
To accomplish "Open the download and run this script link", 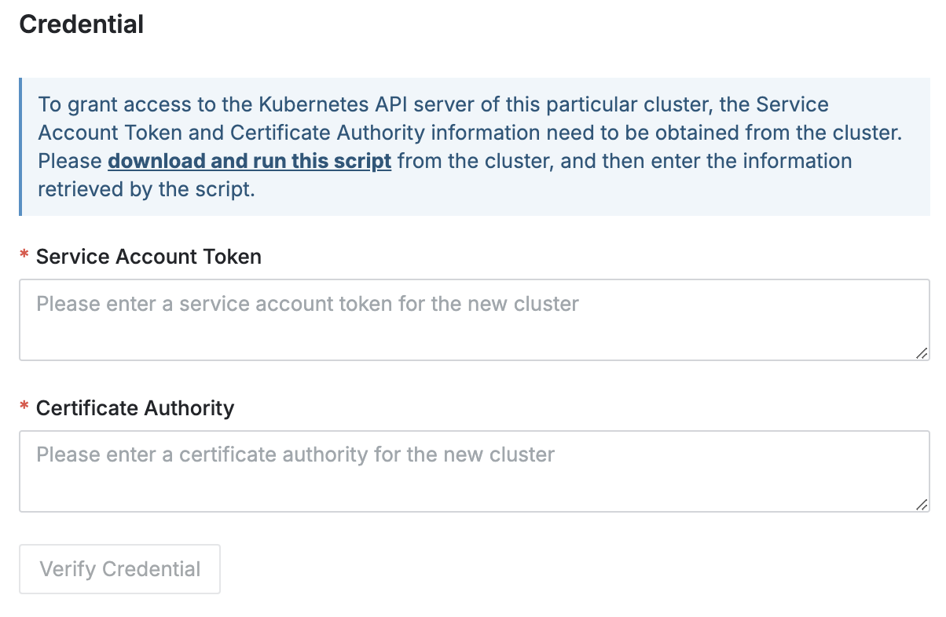I will click(249, 162).
